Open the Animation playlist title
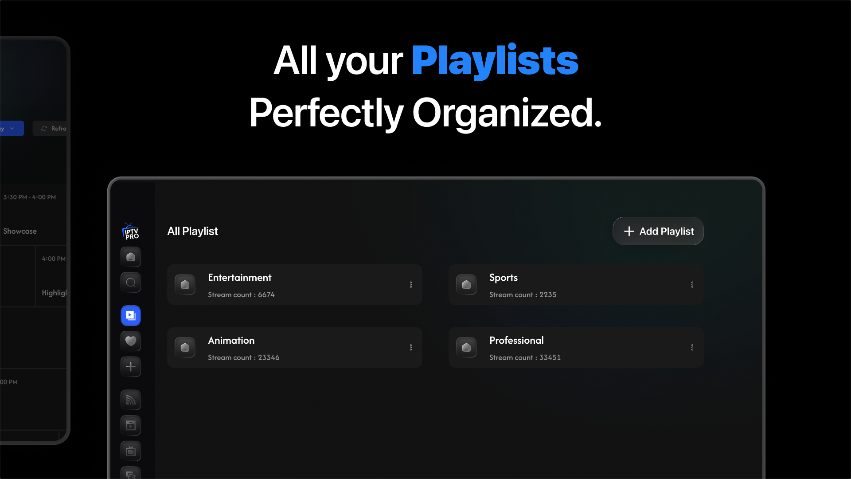This screenshot has height=479, width=851. [231, 341]
